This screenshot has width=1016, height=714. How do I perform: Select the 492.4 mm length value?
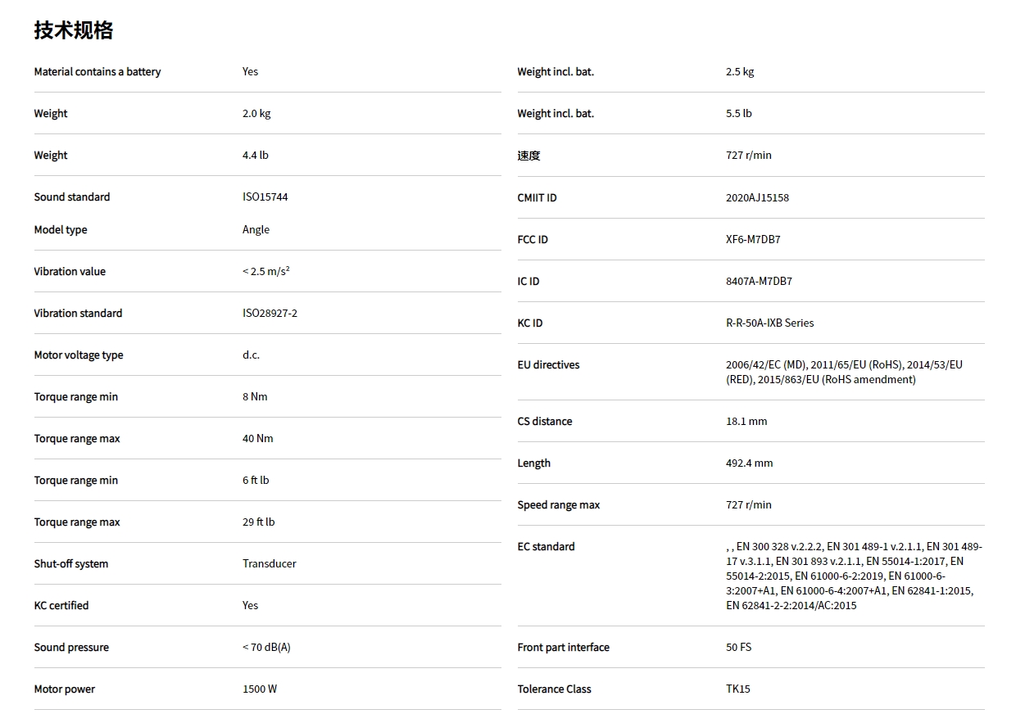point(750,463)
